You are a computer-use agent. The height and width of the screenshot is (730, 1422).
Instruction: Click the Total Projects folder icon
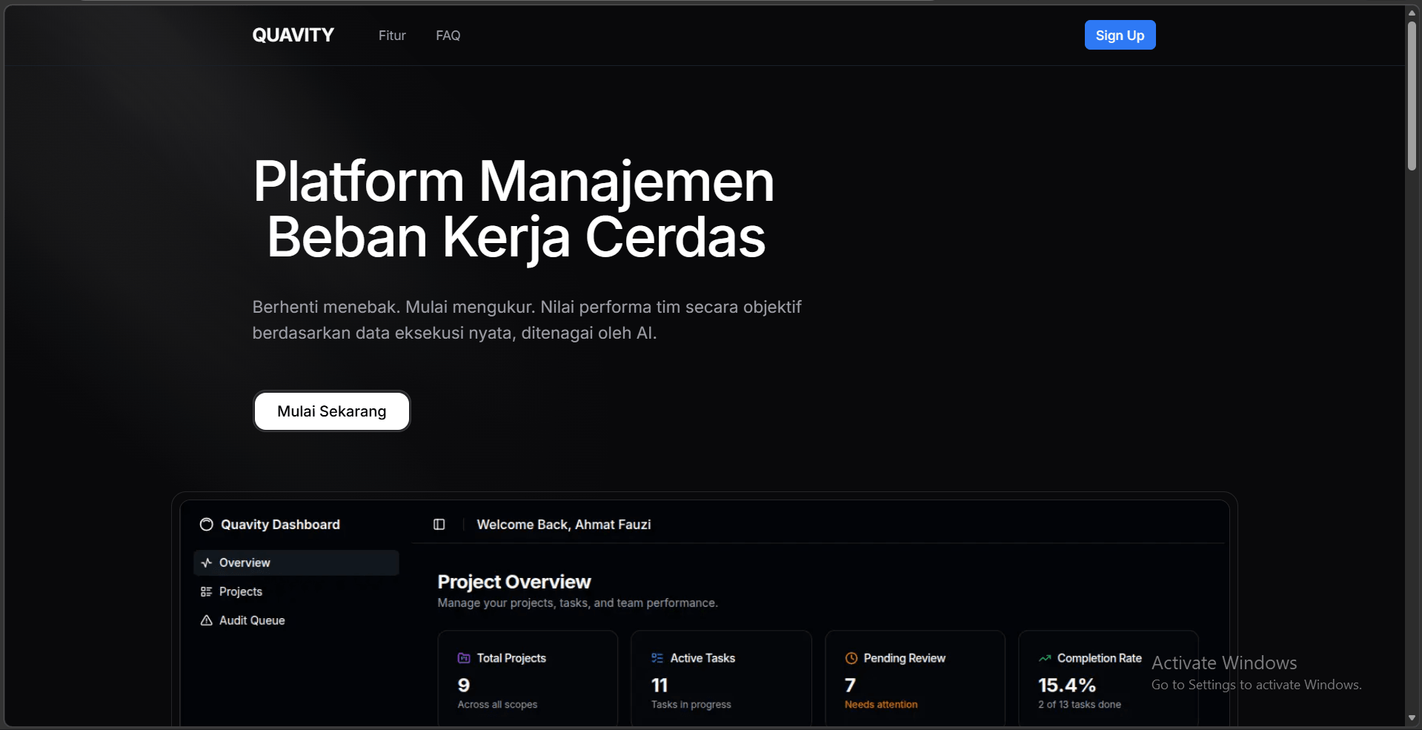[464, 658]
